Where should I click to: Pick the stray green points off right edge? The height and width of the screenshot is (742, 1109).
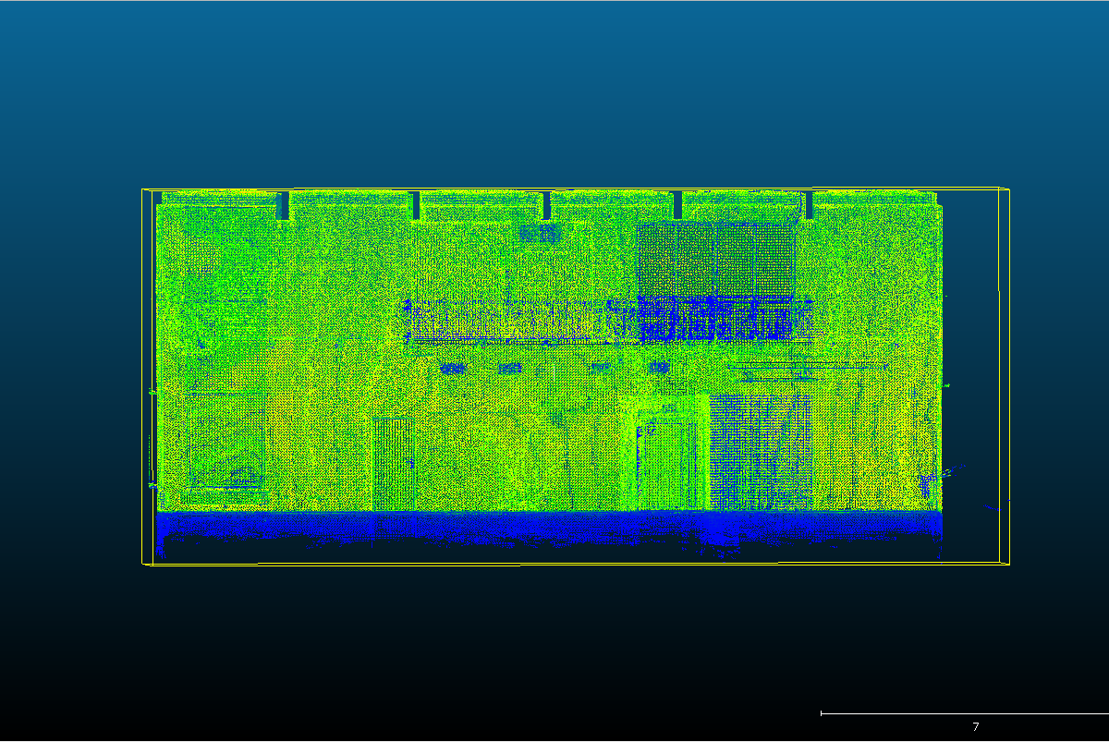(952, 471)
